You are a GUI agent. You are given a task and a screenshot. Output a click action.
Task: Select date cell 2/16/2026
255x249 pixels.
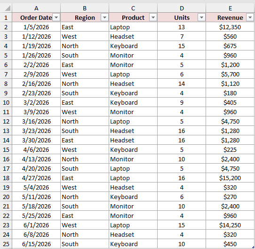(x=36, y=83)
